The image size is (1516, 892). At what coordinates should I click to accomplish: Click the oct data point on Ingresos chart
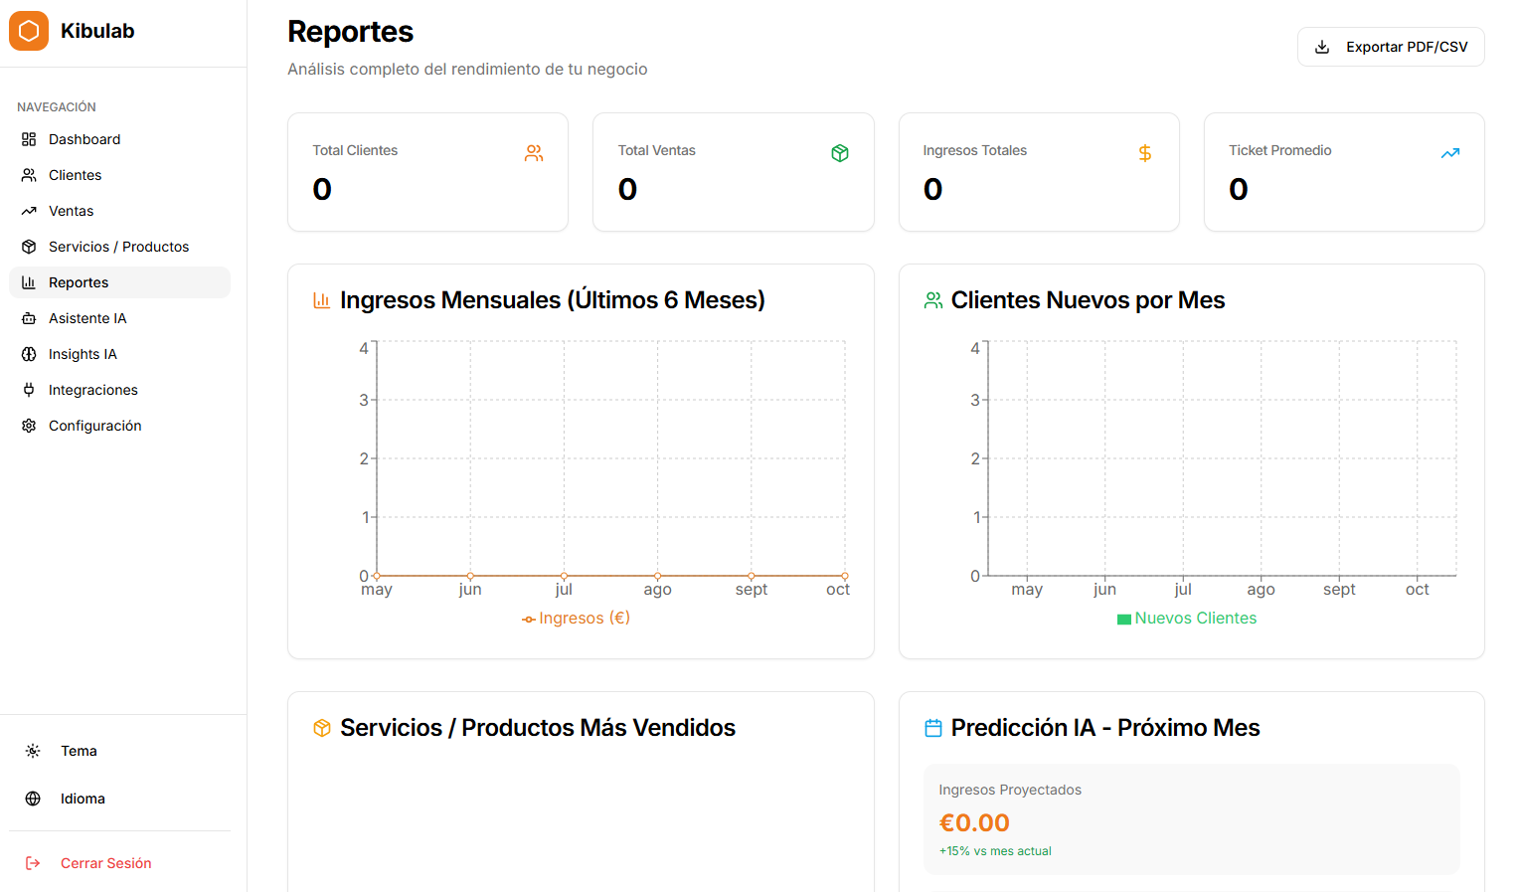[x=845, y=576]
